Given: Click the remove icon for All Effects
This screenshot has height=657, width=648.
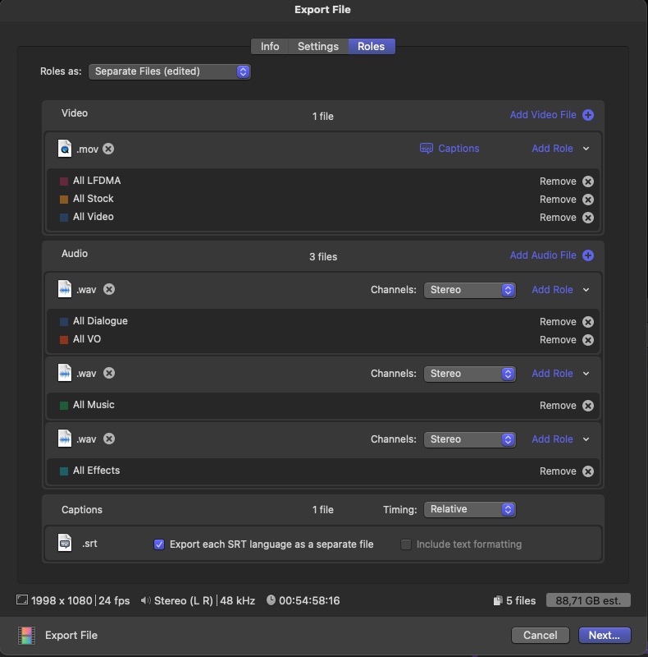Looking at the screenshot, I should tap(587, 471).
